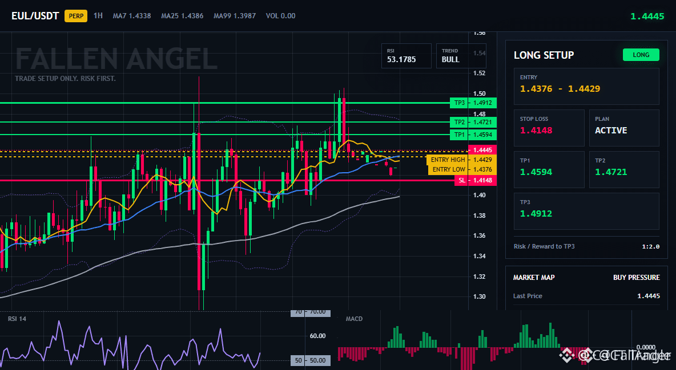
Task: Click the TP3 1.4912 card in panel
Action: tap(586, 211)
